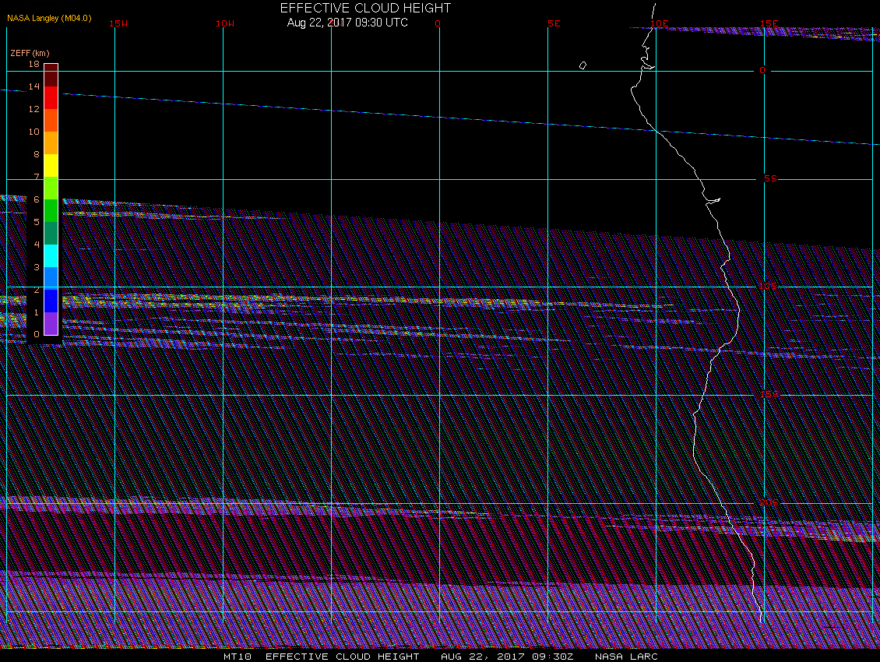Select 'NASA LARC' in the bottom caption

626,657
